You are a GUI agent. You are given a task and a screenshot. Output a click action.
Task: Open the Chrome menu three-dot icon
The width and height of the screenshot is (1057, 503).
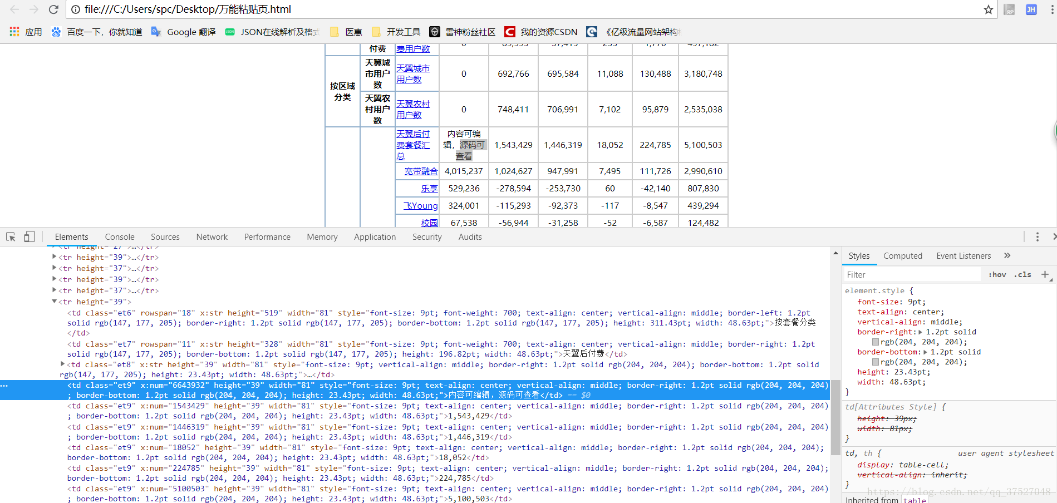point(1052,9)
